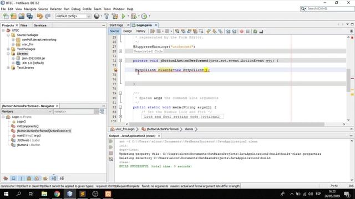Run the project with green play icon

click(x=123, y=16)
